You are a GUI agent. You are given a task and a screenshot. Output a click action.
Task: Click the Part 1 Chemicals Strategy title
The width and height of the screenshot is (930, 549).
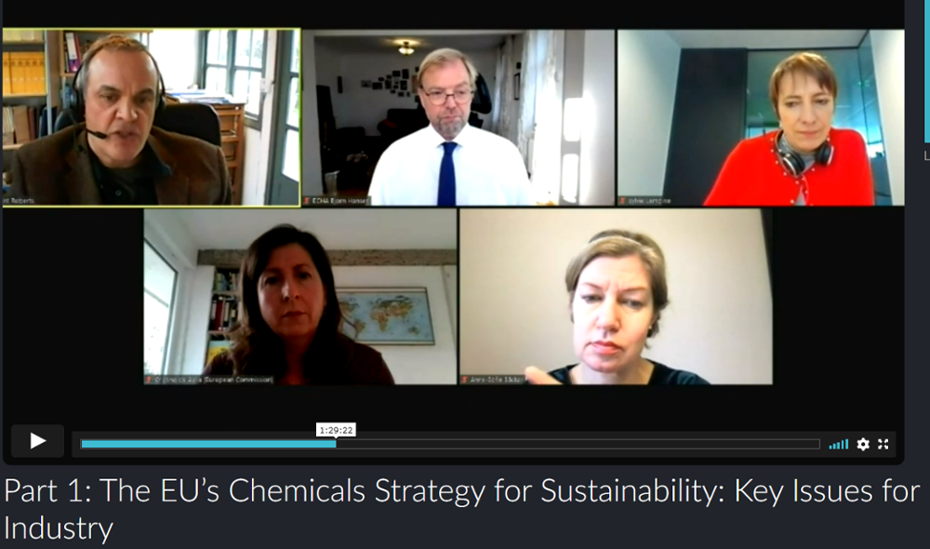click(461, 509)
